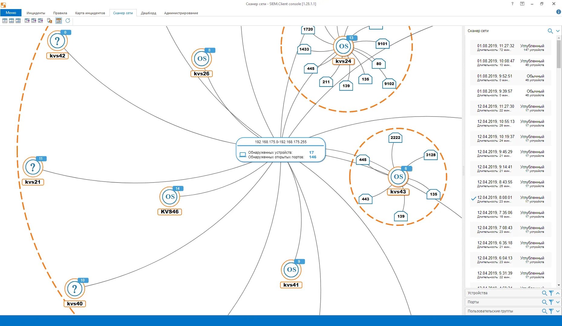The image size is (562, 326).
Task: Click port 2222 node of kvs43
Action: click(395, 138)
